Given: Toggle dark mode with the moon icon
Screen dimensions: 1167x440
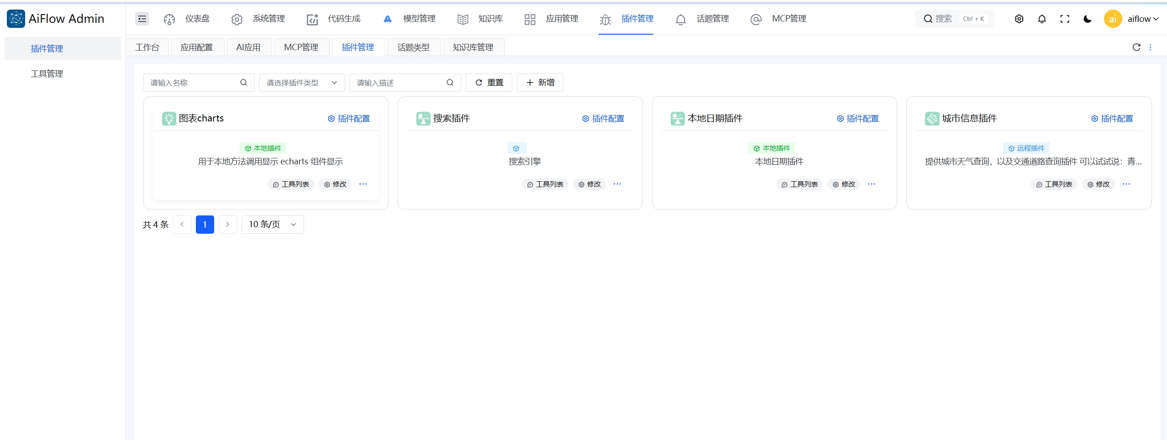Looking at the screenshot, I should [1087, 19].
